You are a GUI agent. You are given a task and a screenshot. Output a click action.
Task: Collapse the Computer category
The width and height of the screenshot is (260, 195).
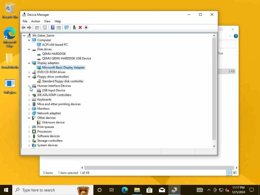pos(29,40)
